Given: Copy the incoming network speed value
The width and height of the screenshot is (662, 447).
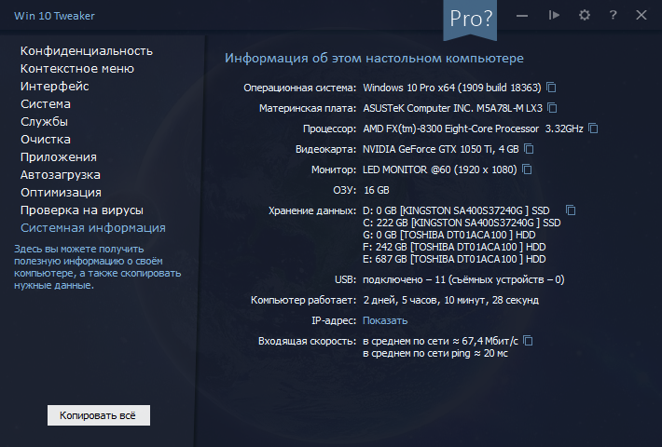Looking at the screenshot, I should [528, 340].
